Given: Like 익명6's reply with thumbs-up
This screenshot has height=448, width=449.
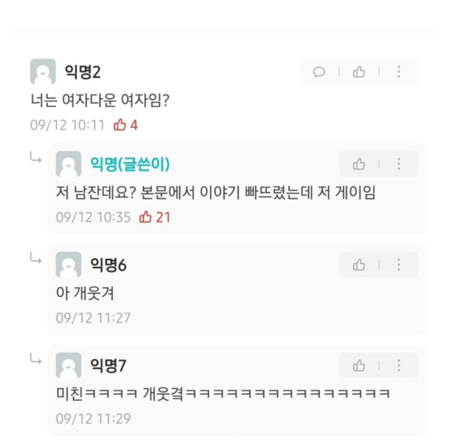Looking at the screenshot, I should click(x=359, y=265).
